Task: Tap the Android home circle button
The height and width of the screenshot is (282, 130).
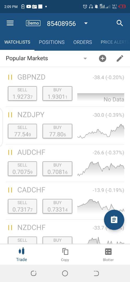Action: point(65,273)
